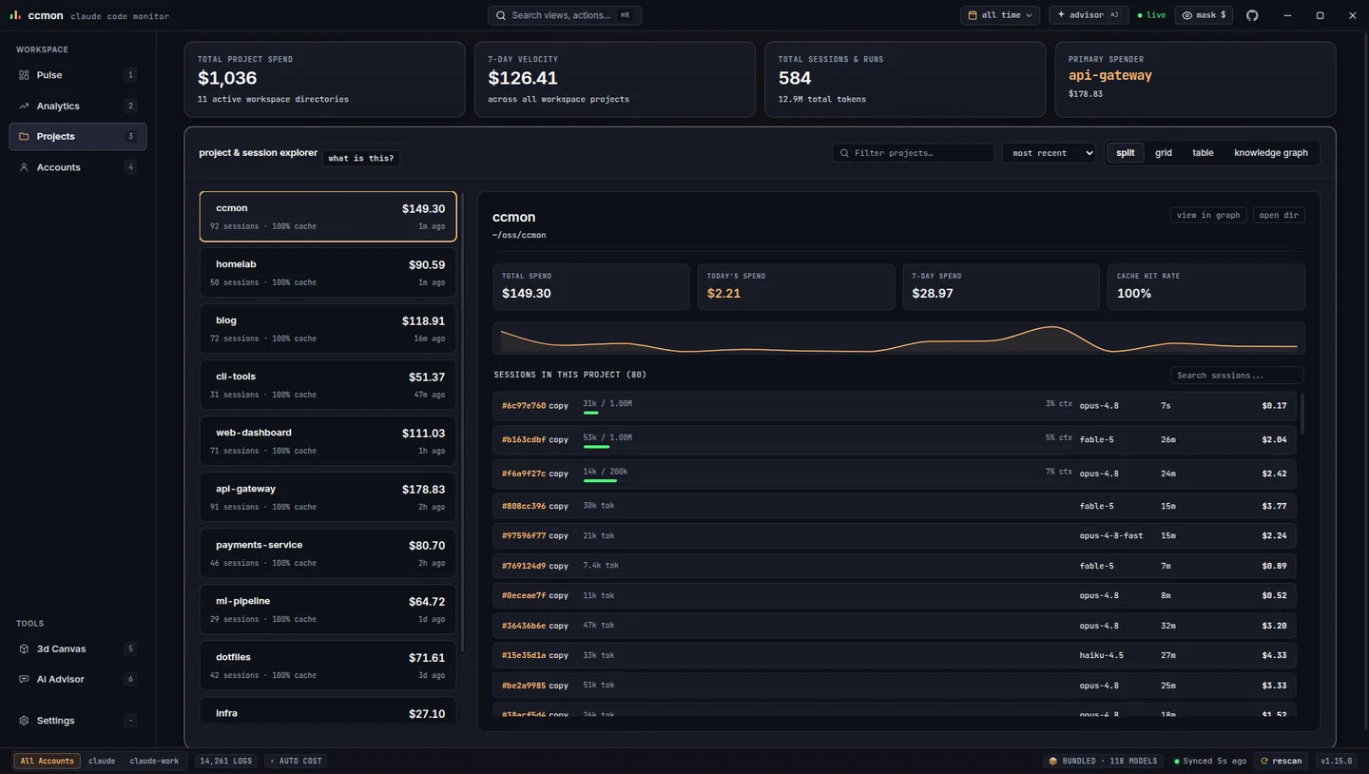Viewport: 1369px width, 774px height.
Task: Select the api-gateway project card
Action: (x=328, y=497)
